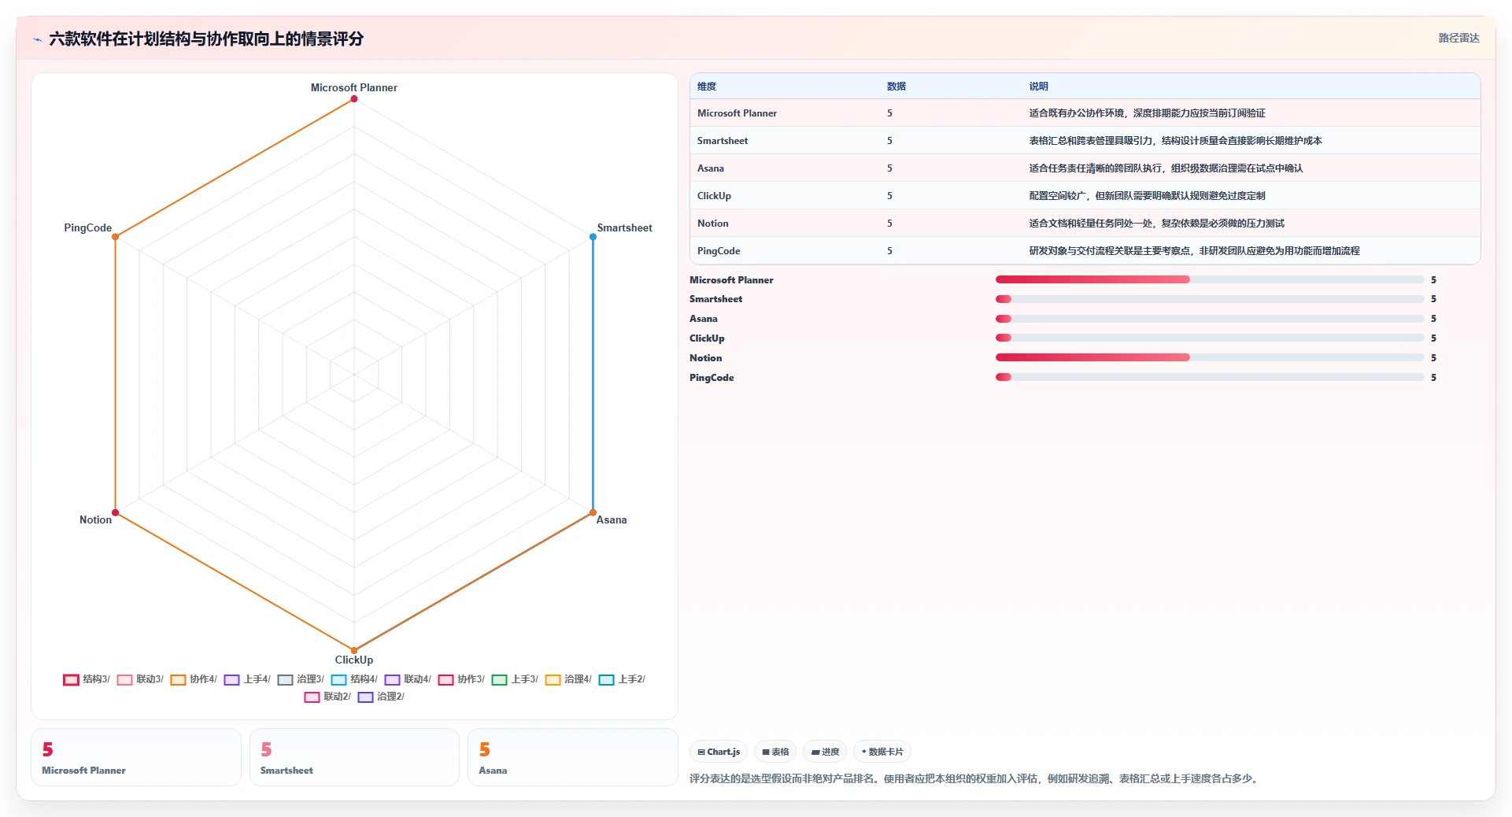Click the ClickUp radar data point

tap(354, 650)
